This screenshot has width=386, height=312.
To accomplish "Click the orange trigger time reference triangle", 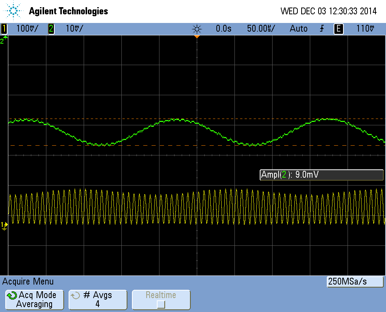I will pyautogui.click(x=196, y=37).
